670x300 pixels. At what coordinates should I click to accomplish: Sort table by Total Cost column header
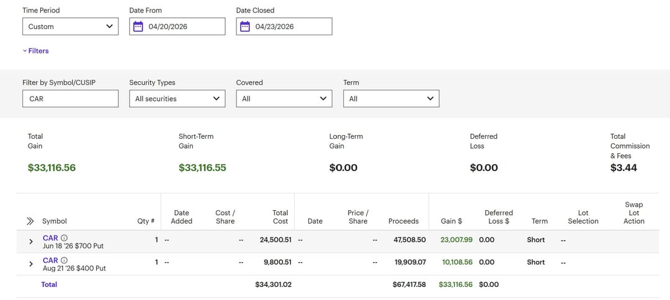280,217
